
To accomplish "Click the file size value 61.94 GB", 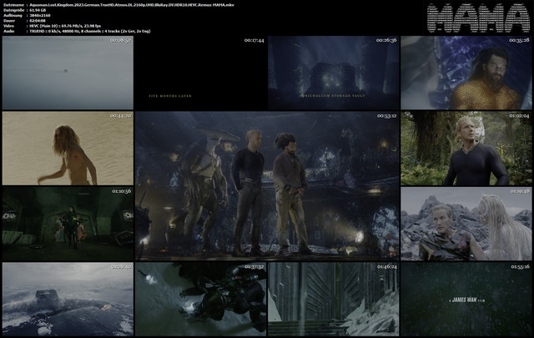I will click(x=38, y=10).
